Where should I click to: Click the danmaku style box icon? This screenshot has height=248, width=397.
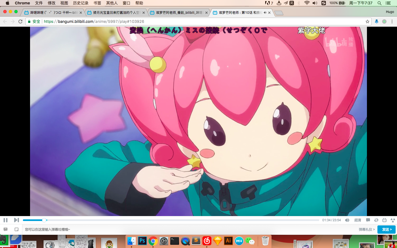pyautogui.click(x=17, y=229)
